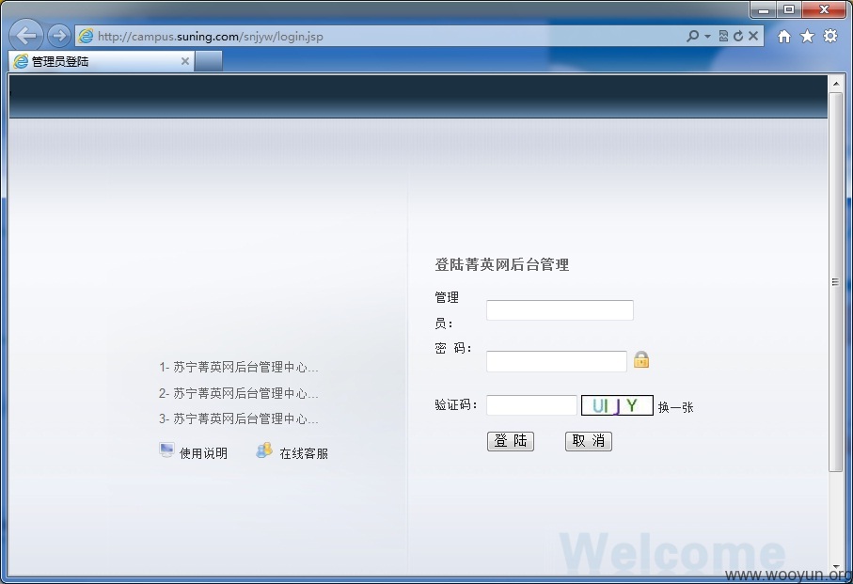Minimize the browser window
This screenshot has width=853, height=584.
(x=764, y=9)
